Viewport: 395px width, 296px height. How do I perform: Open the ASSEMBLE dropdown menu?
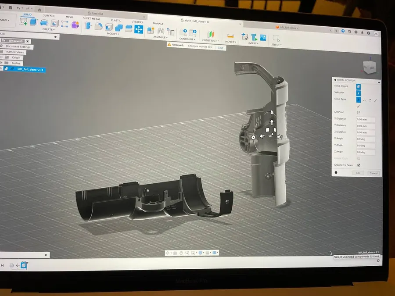pyautogui.click(x=160, y=37)
